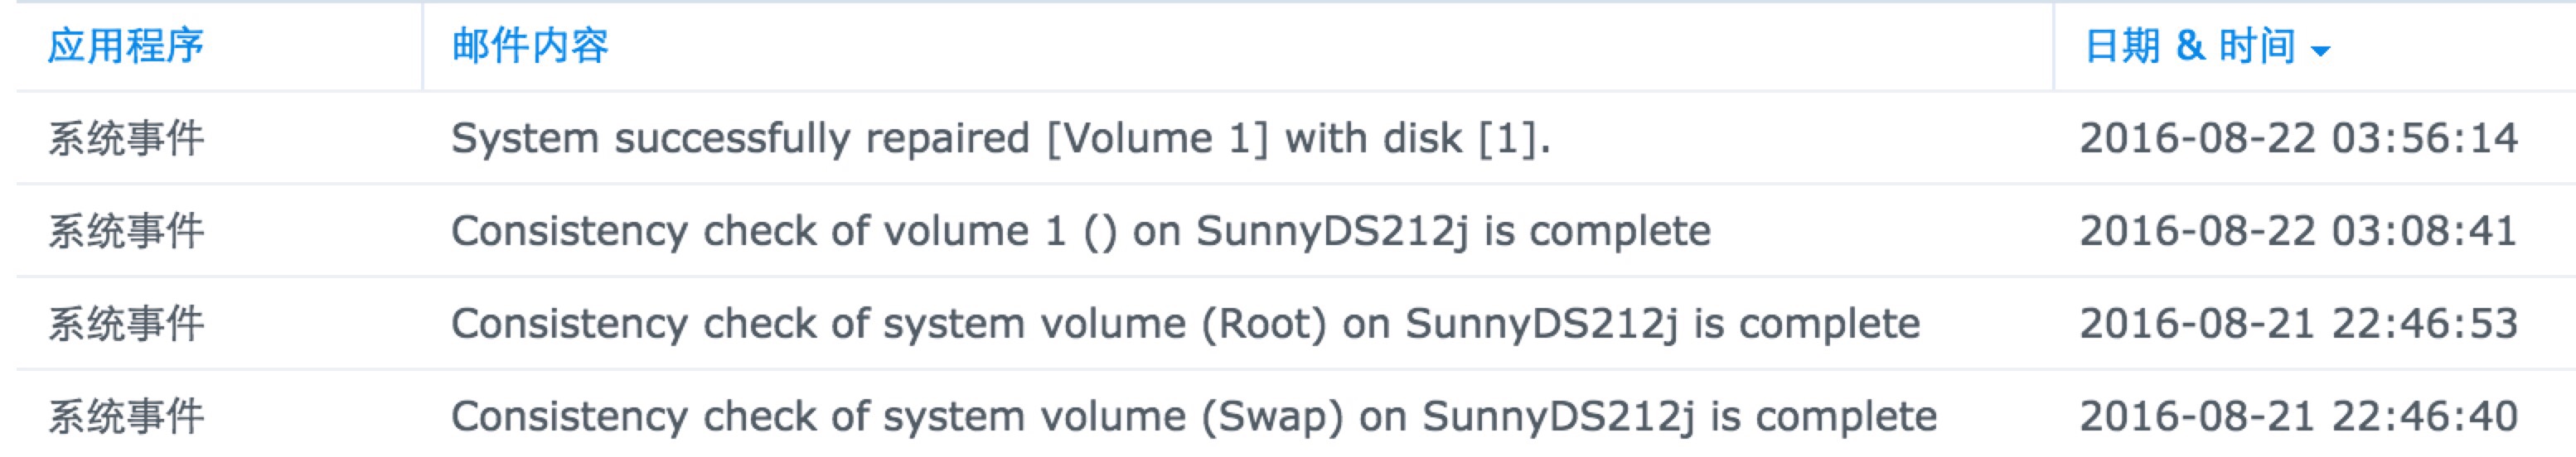Click the divider between 应用程序 and 邮件内容 headers
The width and height of the screenshot is (2576, 457).
tap(422, 46)
